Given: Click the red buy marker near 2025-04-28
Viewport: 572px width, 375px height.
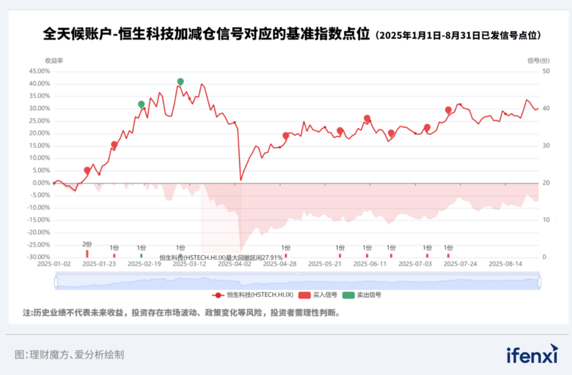Looking at the screenshot, I should click(285, 136).
